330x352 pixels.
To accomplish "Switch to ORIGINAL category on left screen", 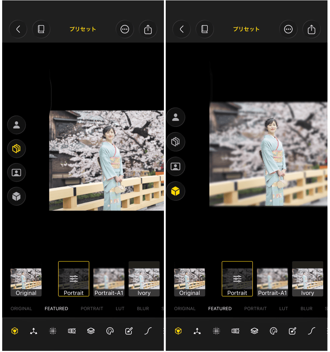I will pos(21,309).
